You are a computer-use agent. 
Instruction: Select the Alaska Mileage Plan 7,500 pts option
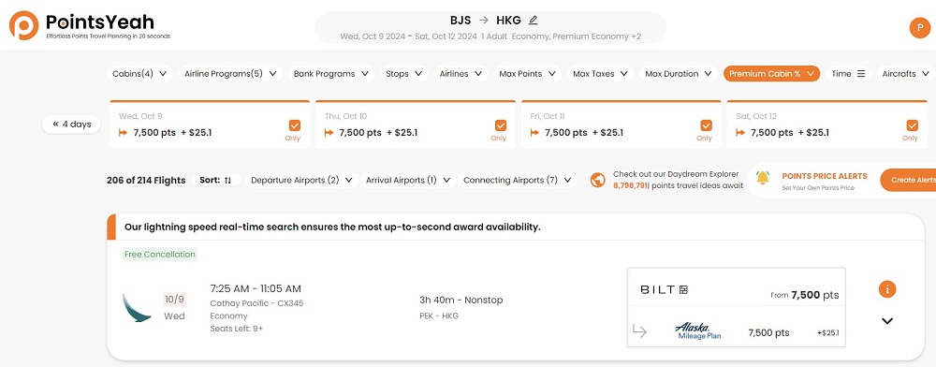point(736,332)
